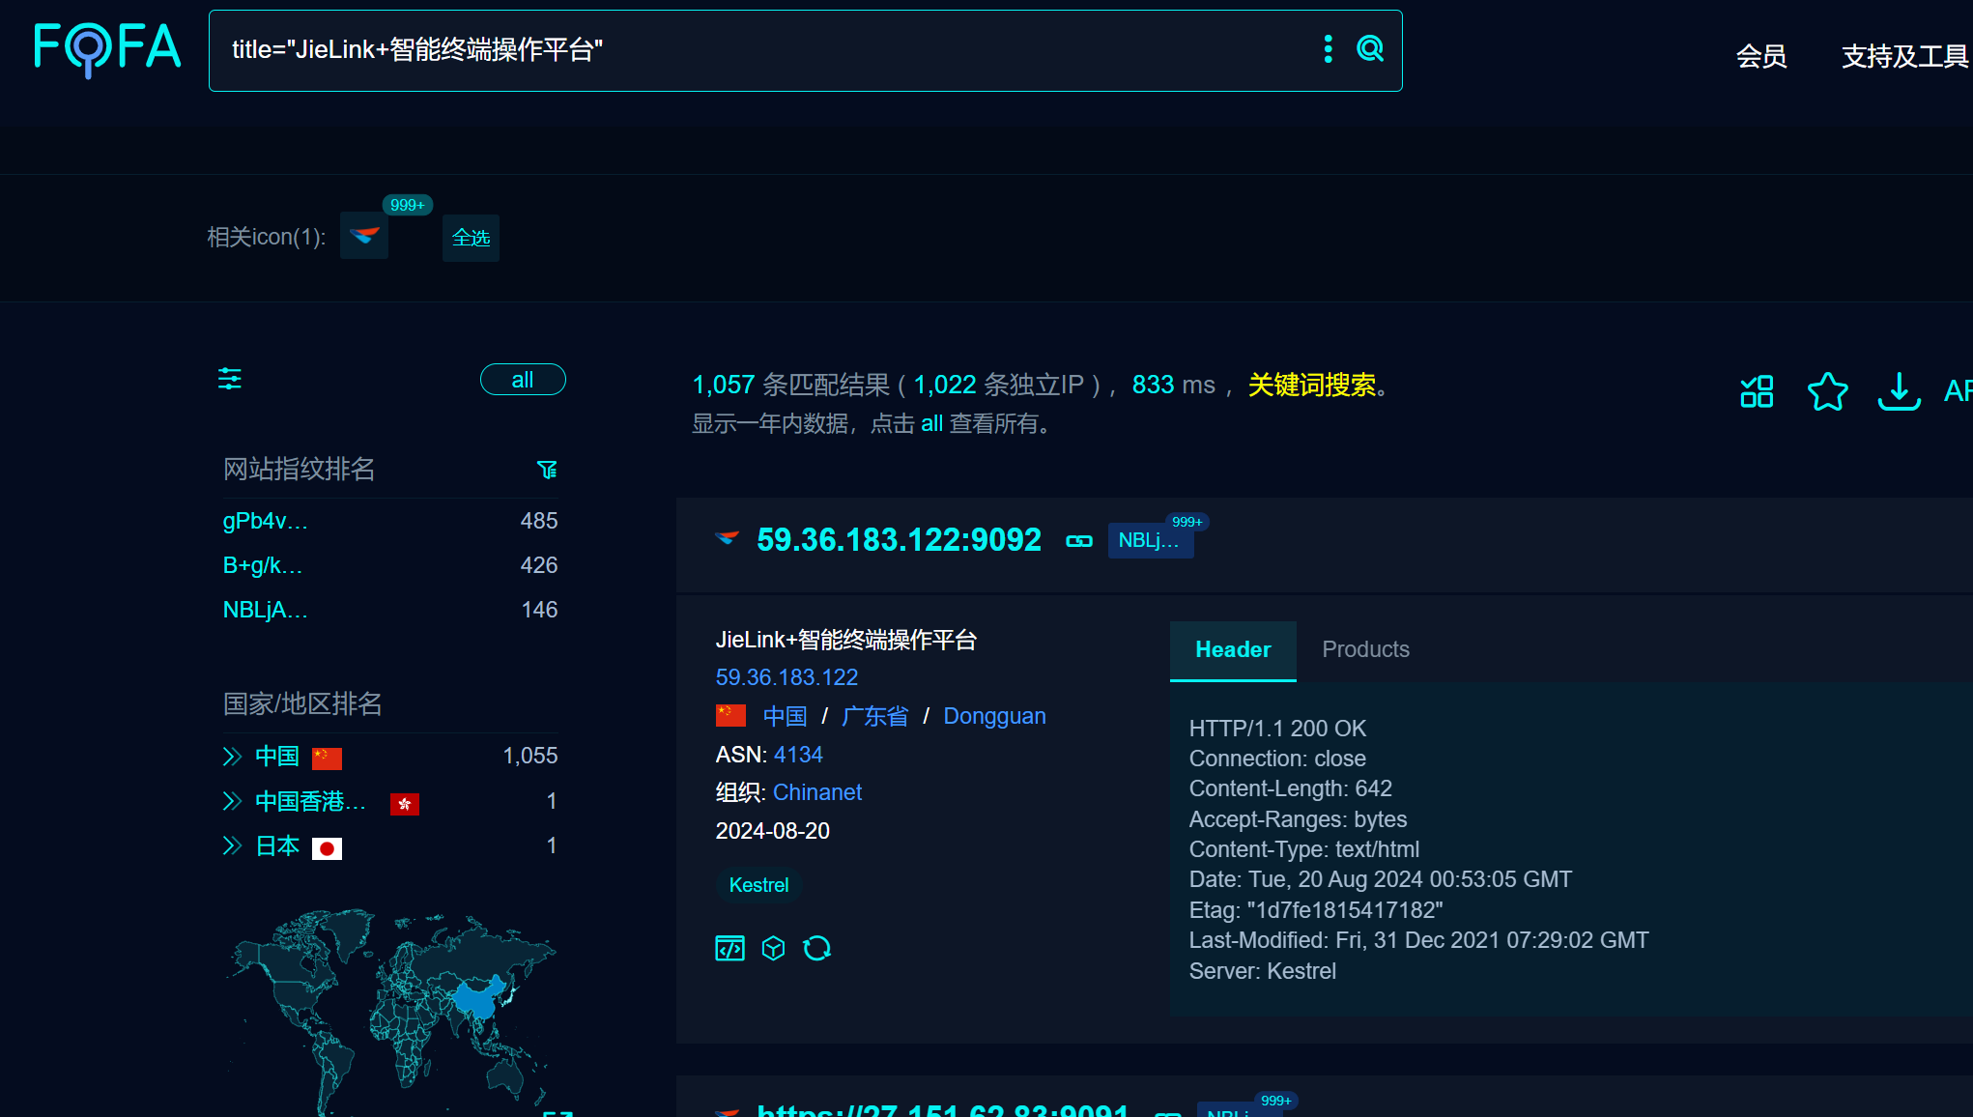Screen dimensions: 1973x1117
Task: Open website source code icon
Action: [x=729, y=949]
